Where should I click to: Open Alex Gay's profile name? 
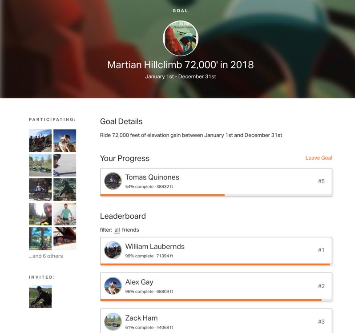(x=139, y=282)
